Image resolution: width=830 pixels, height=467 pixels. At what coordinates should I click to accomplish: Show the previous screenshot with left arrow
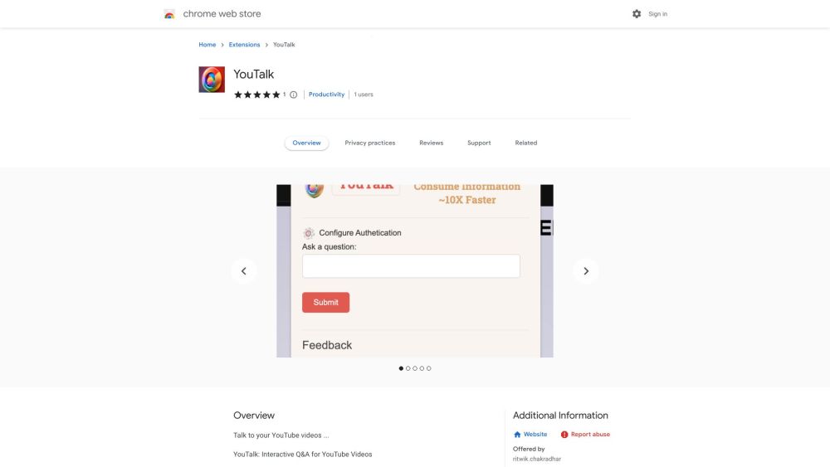[243, 270]
